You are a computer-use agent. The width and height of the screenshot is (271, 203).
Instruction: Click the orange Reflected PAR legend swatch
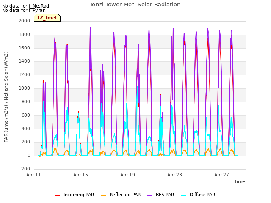click(x=103, y=195)
